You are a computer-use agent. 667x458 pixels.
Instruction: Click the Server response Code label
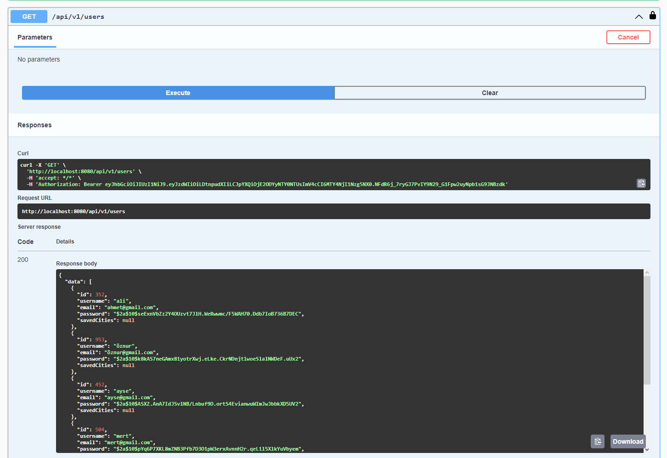pos(25,242)
